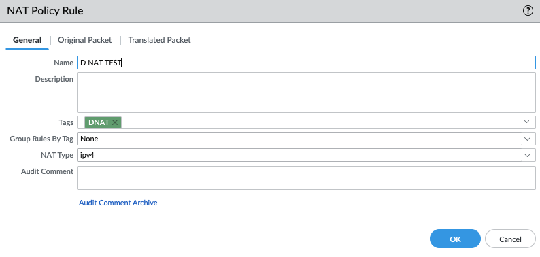
Task: Open the Original Packet tab
Action: (85, 40)
